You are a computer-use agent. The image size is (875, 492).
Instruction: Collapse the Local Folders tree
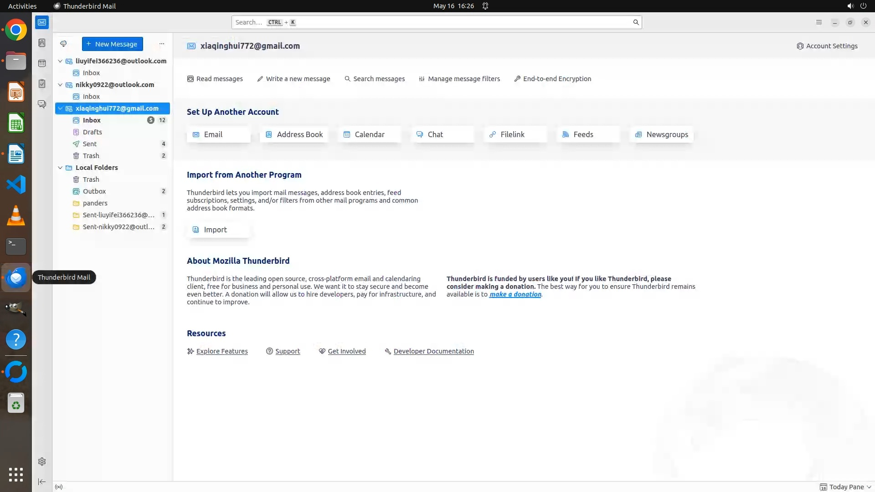tap(60, 168)
